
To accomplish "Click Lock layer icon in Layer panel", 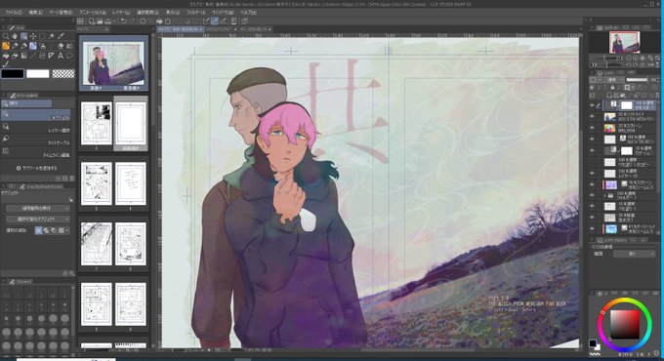I will [612, 88].
